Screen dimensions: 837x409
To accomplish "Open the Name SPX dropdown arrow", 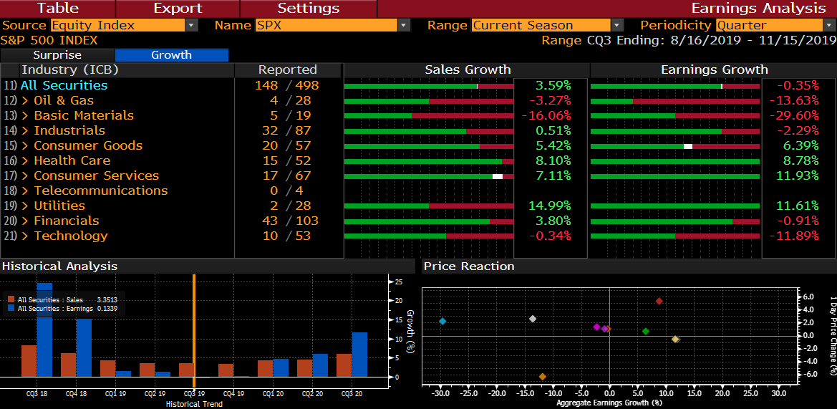I will tap(405, 25).
